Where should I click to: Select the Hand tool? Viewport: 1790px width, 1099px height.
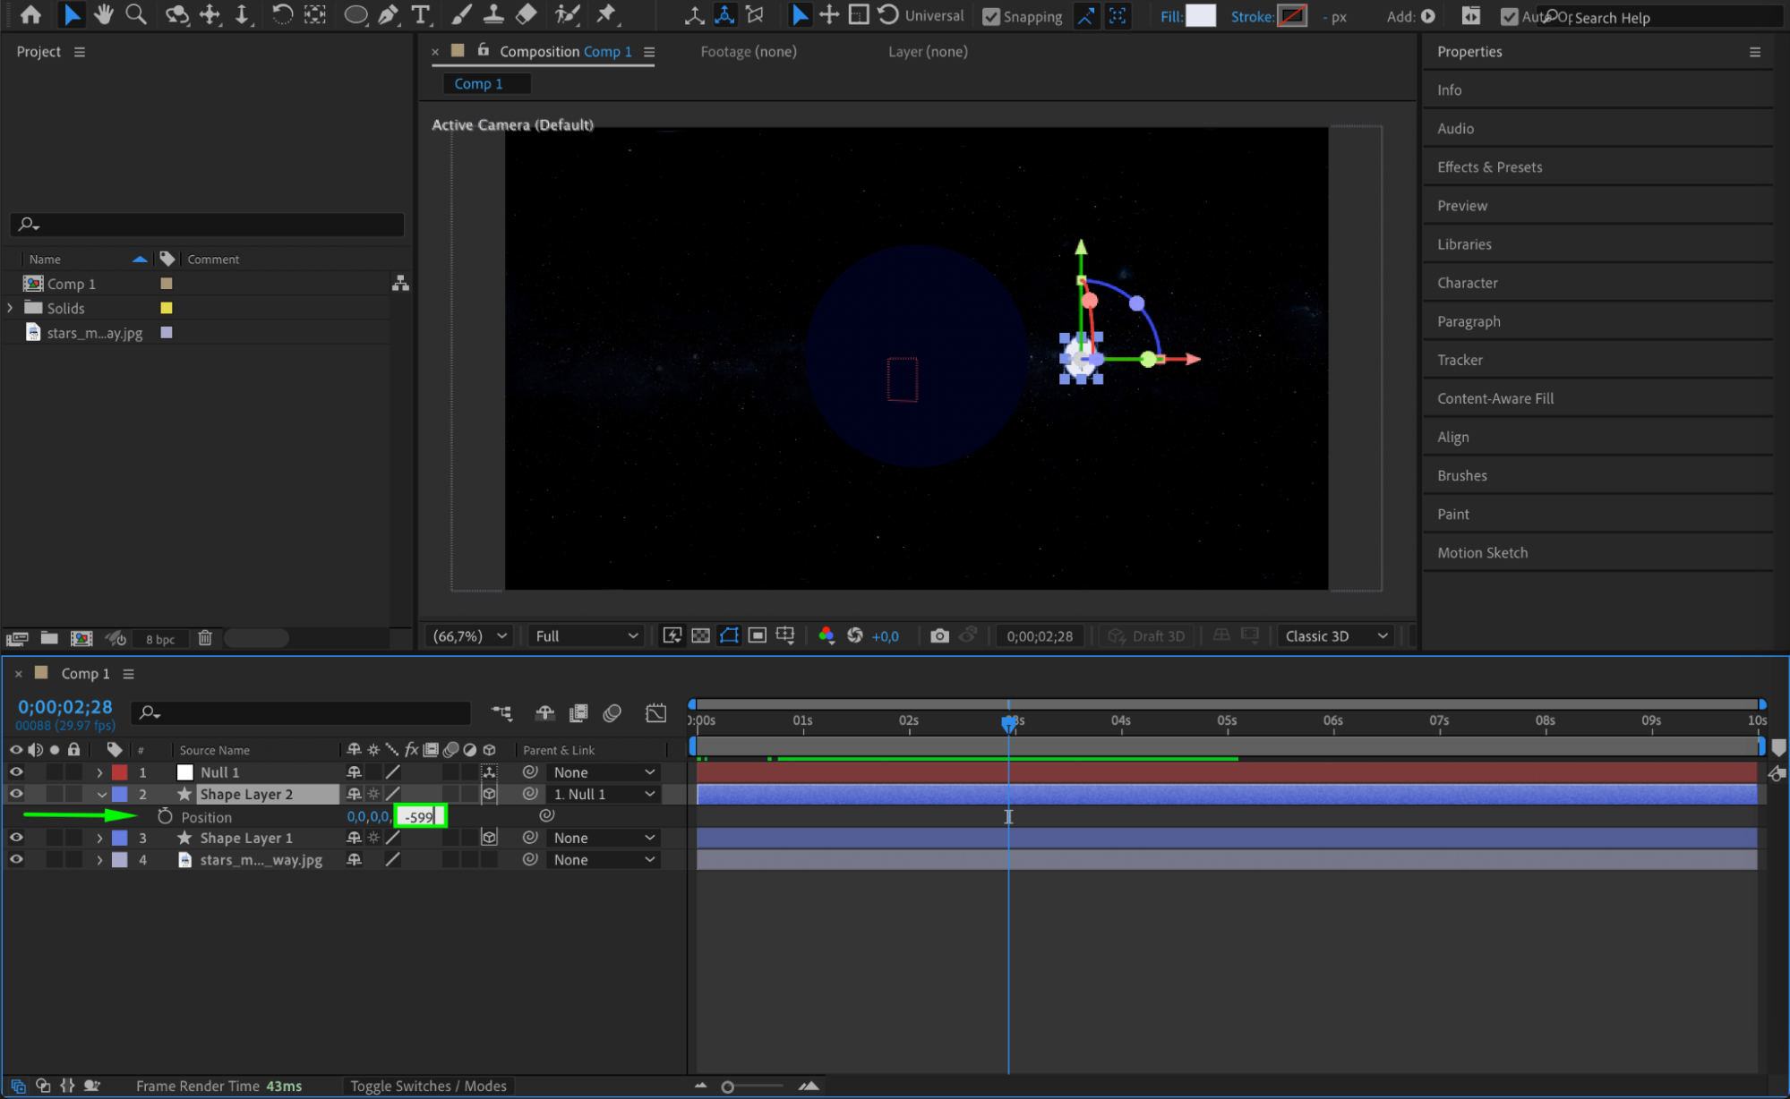tap(104, 14)
